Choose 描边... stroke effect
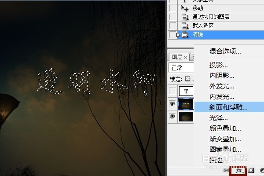This screenshot has height=176, width=264. [x=218, y=160]
